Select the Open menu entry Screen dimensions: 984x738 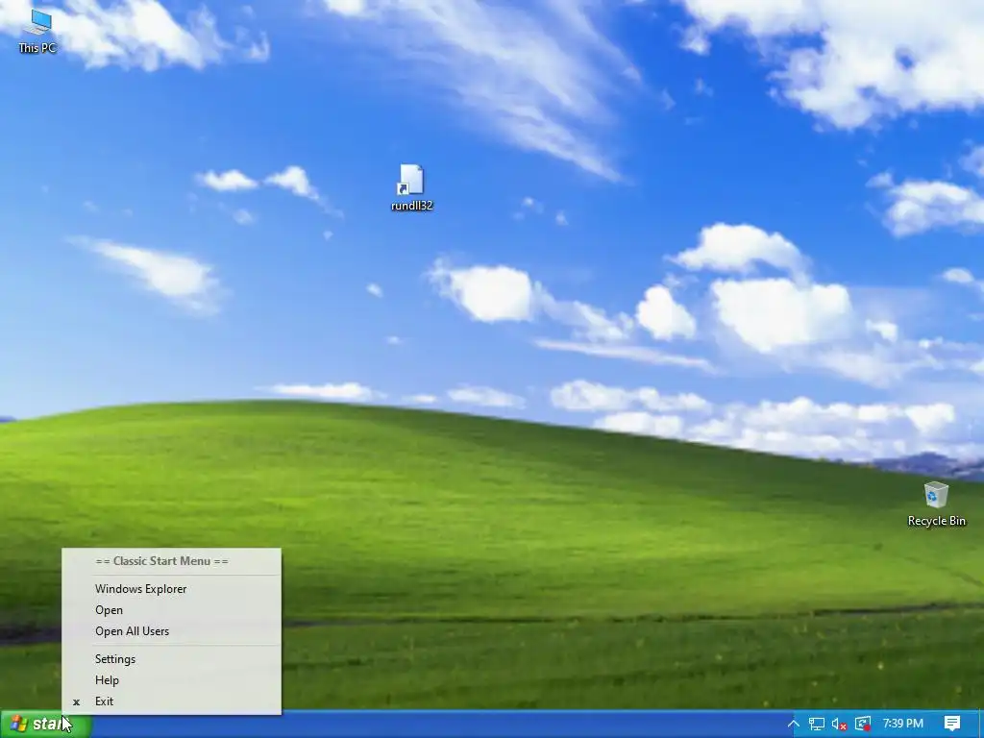[x=171, y=610]
